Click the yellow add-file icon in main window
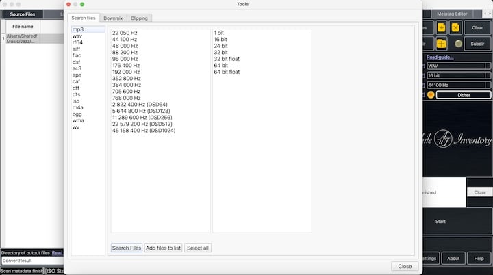 pos(441,27)
